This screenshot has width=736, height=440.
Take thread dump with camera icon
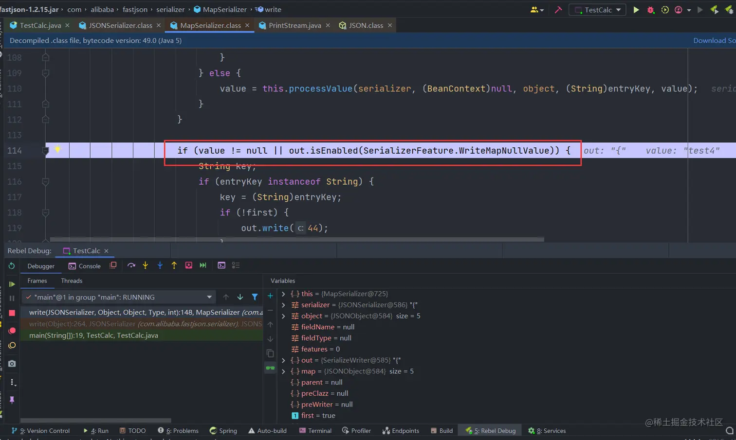pos(12,364)
